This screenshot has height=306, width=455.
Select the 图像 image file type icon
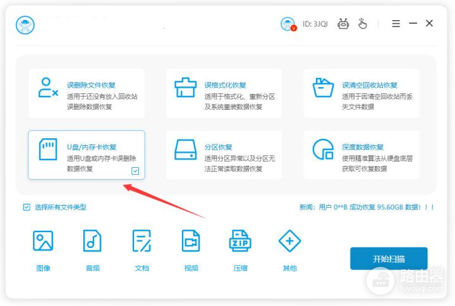(43, 240)
